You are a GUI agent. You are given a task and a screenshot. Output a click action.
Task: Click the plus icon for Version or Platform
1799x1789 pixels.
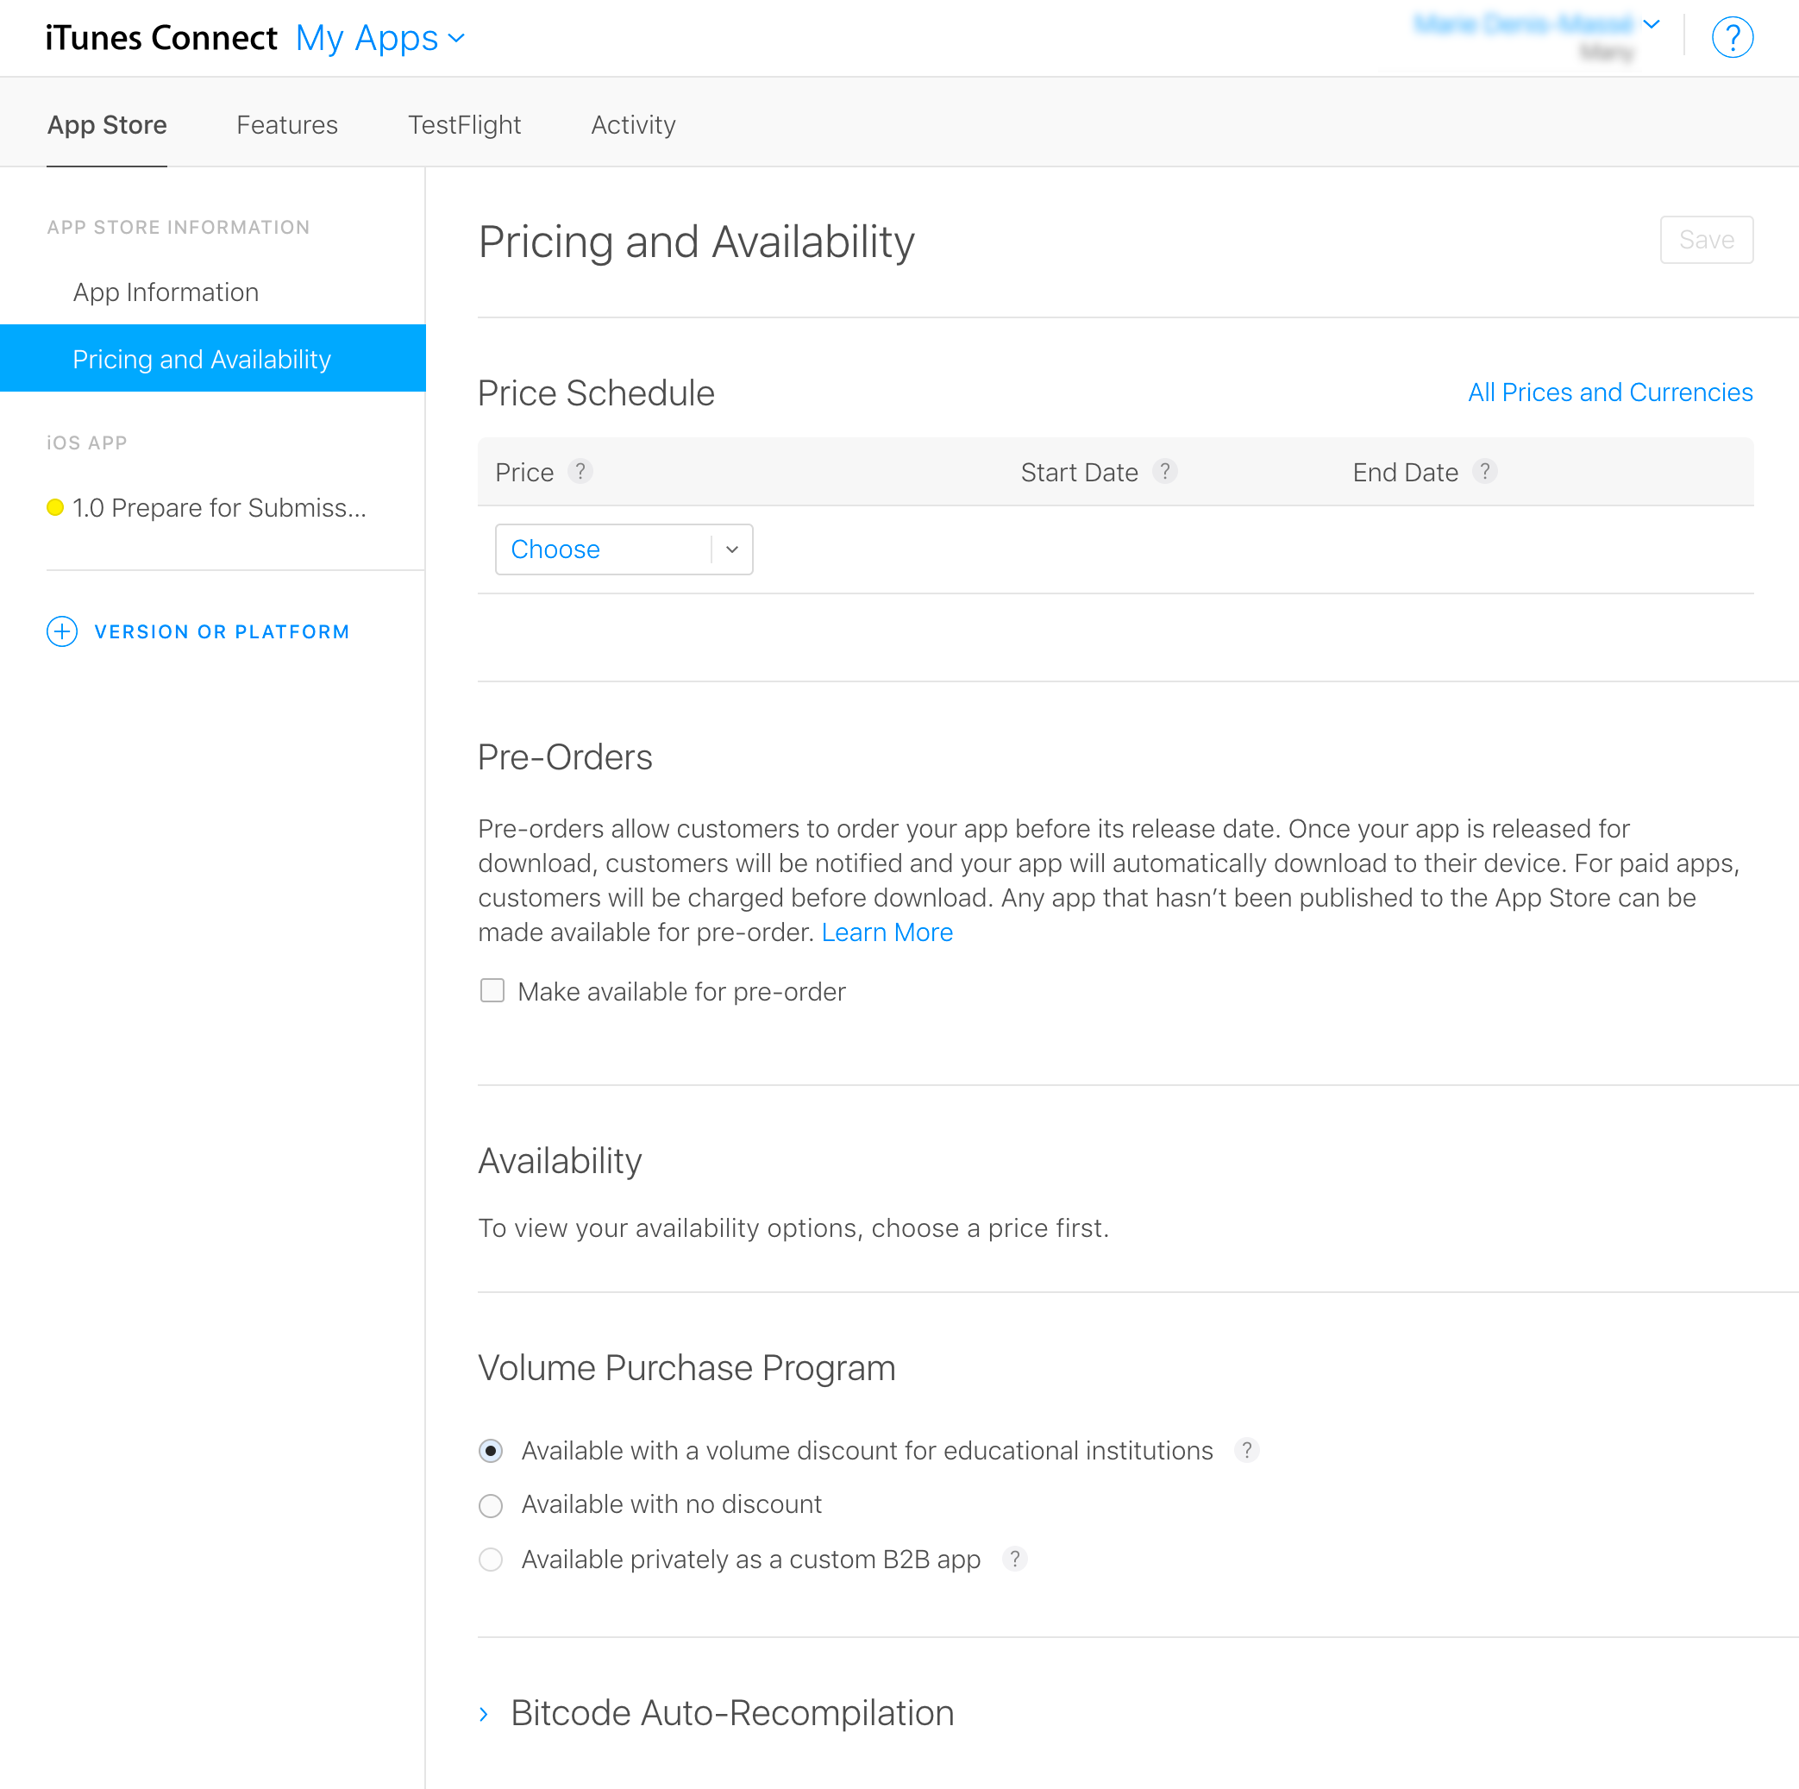click(62, 631)
